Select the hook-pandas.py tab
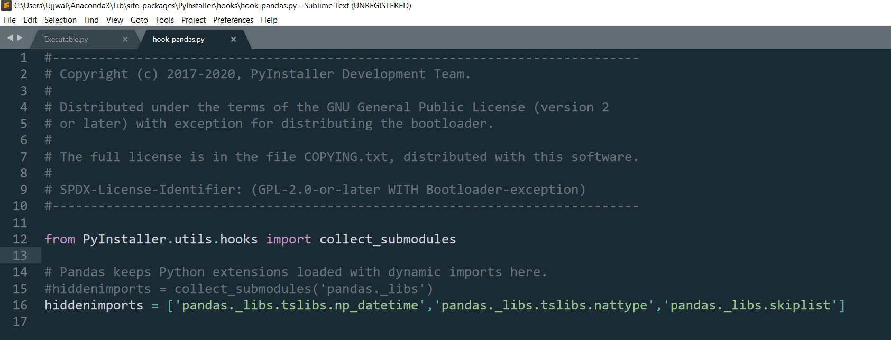The height and width of the screenshot is (340, 891). coord(178,40)
